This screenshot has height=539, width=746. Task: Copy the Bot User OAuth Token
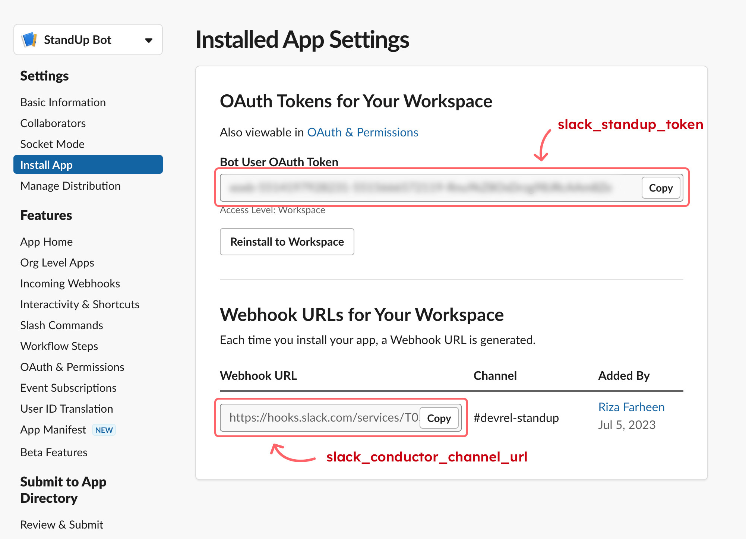(x=660, y=188)
